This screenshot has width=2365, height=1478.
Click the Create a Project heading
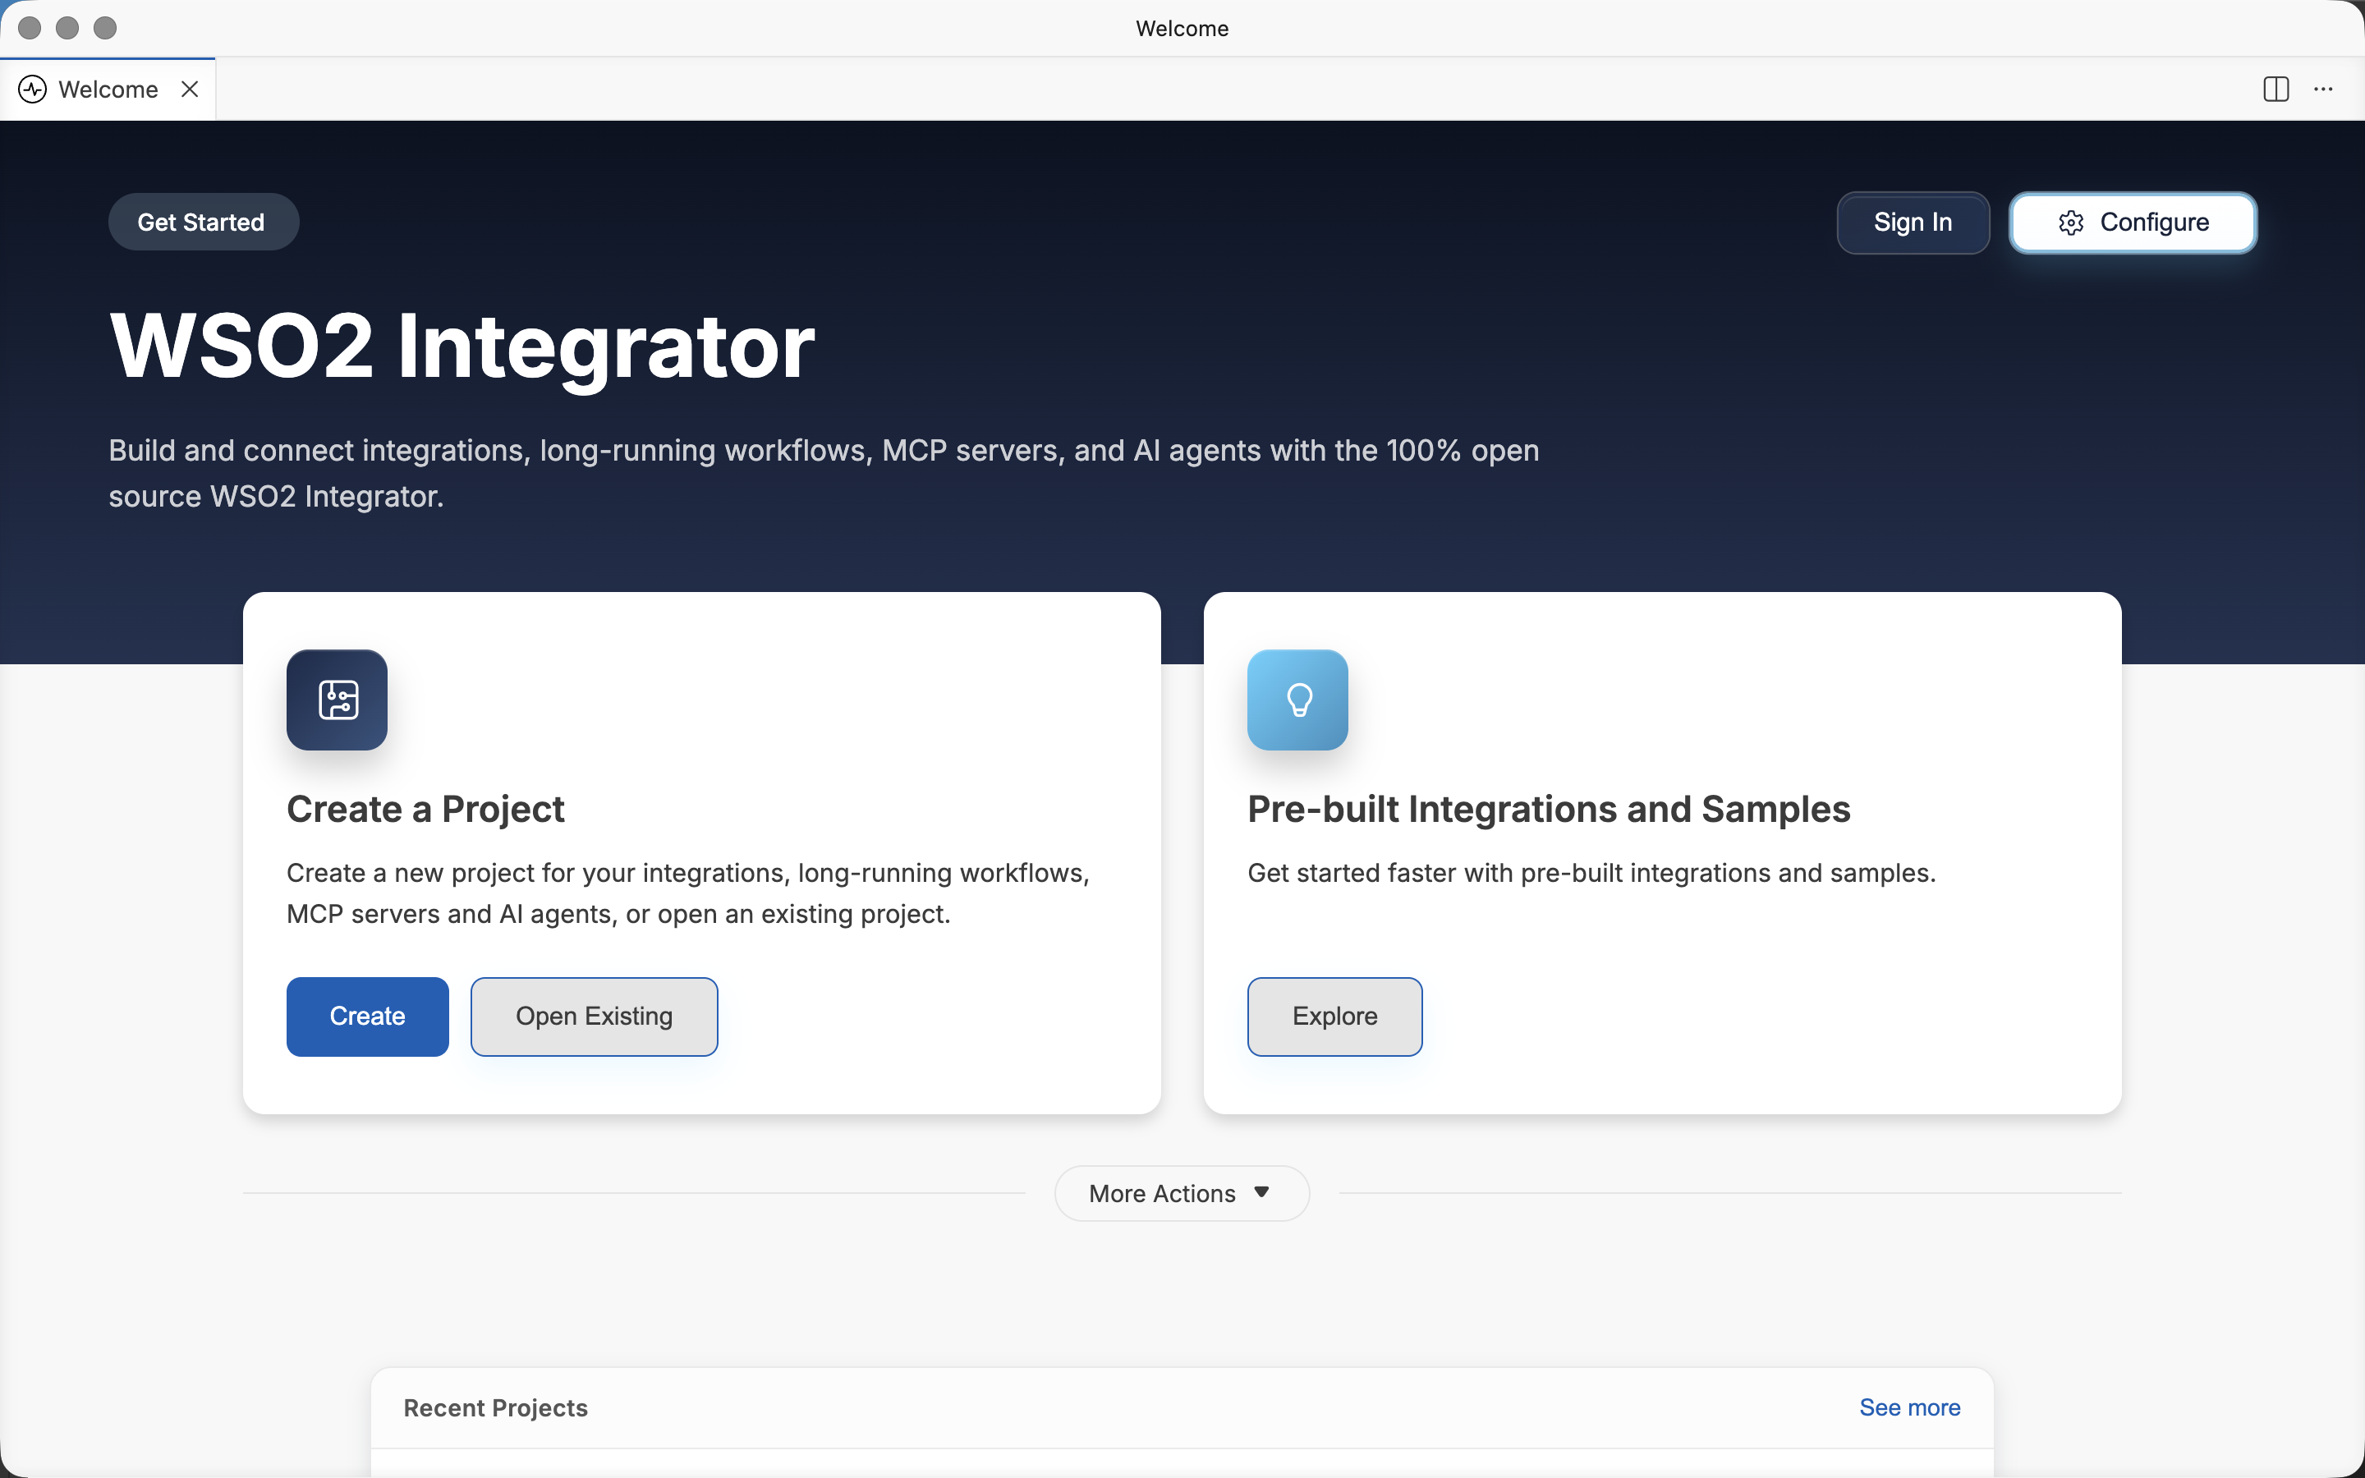click(x=425, y=810)
